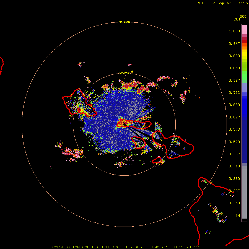
Task: Click the DCC label above color bar
Action: [x=243, y=17]
